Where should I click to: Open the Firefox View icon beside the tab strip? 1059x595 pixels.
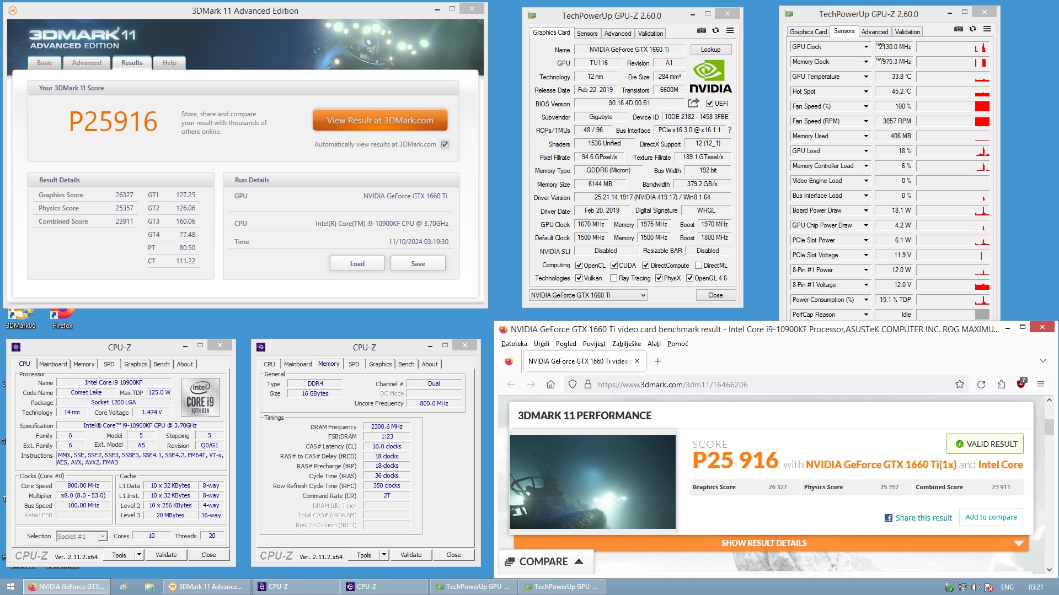pos(509,361)
